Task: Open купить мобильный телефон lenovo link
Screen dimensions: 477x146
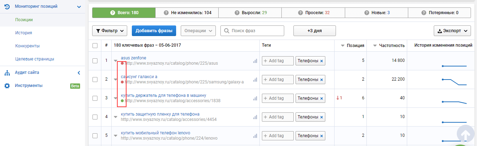Action: pyautogui.click(x=156, y=133)
